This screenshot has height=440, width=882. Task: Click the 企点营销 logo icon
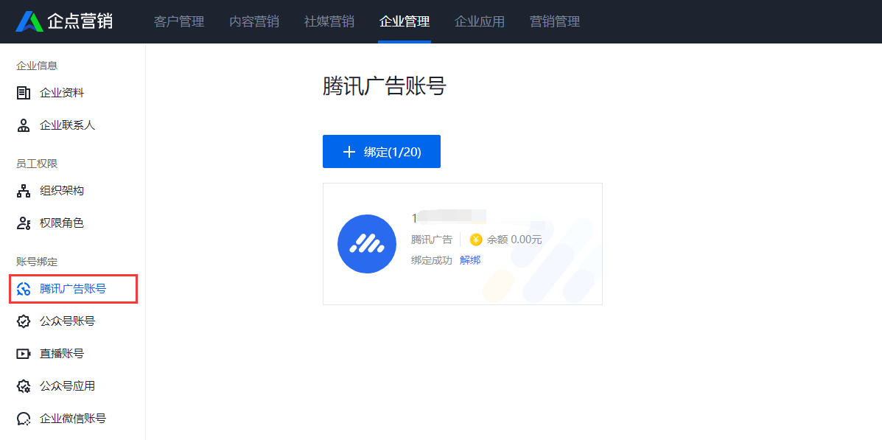click(x=29, y=21)
